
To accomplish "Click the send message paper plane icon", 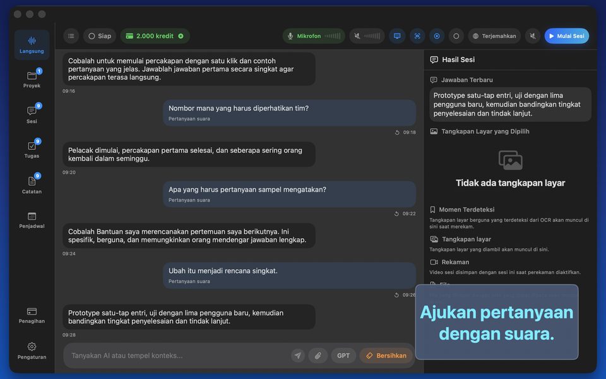I will click(297, 356).
